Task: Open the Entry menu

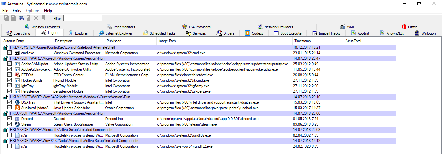Action: click(17, 11)
